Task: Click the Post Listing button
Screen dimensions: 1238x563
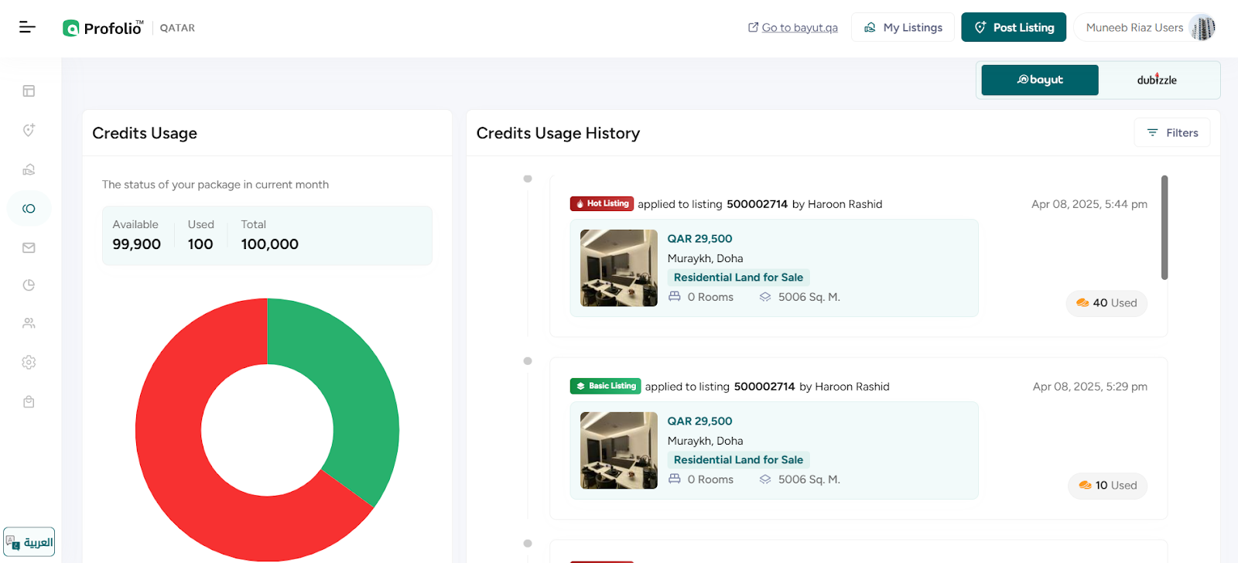Action: pos(1014,27)
